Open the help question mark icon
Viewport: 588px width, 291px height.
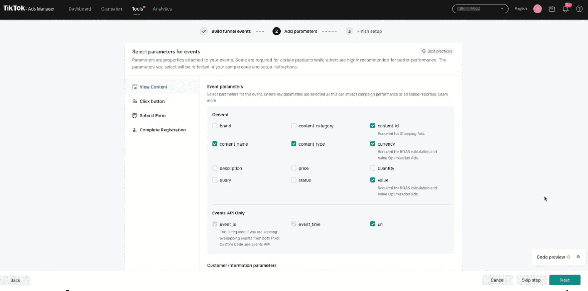pos(579,9)
